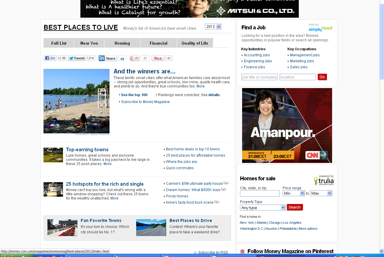The height and width of the screenshot is (257, 384).
Task: Click the 'Finance jobs' link
Action: 254,67
